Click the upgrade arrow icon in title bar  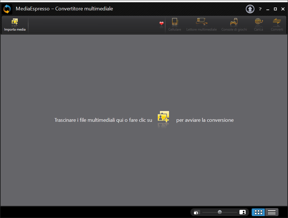click(250, 9)
